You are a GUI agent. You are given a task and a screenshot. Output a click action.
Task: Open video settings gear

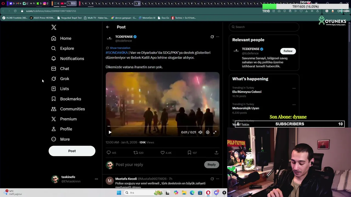(208, 132)
